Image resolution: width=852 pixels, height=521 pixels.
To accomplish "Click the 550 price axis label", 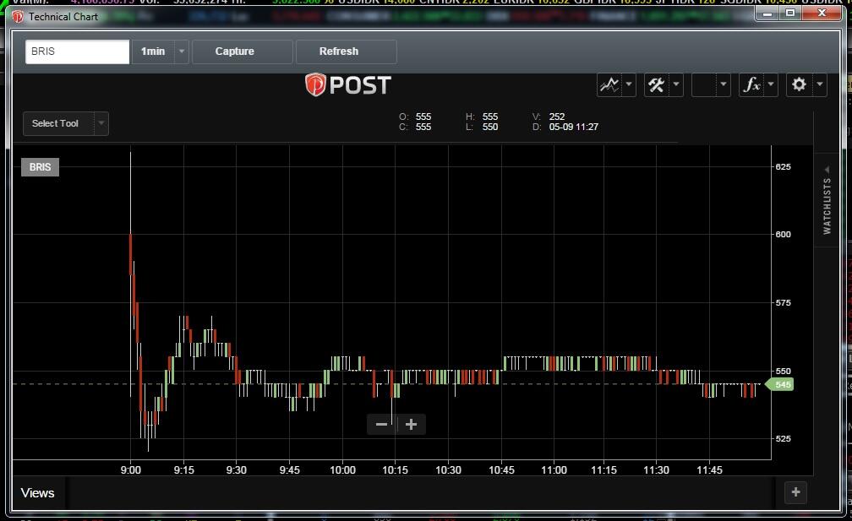I will (783, 372).
